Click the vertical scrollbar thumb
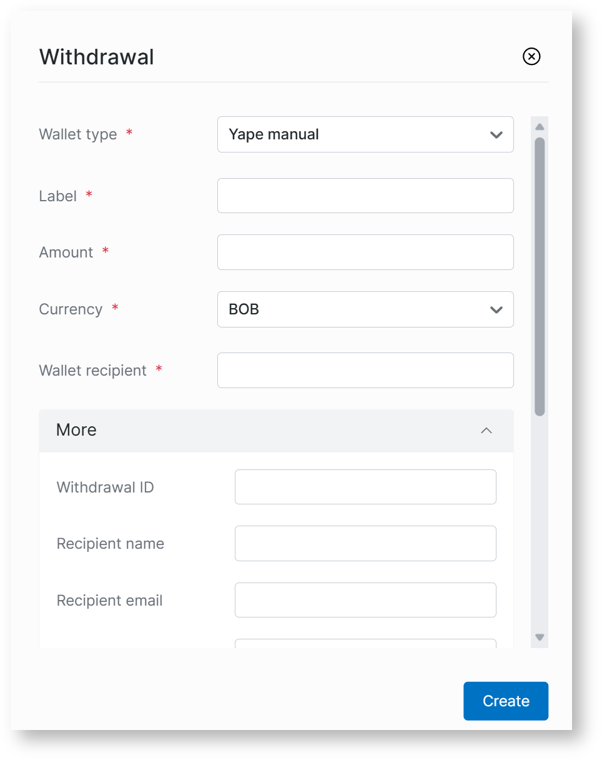The width and height of the screenshot is (602, 760). coord(540,275)
